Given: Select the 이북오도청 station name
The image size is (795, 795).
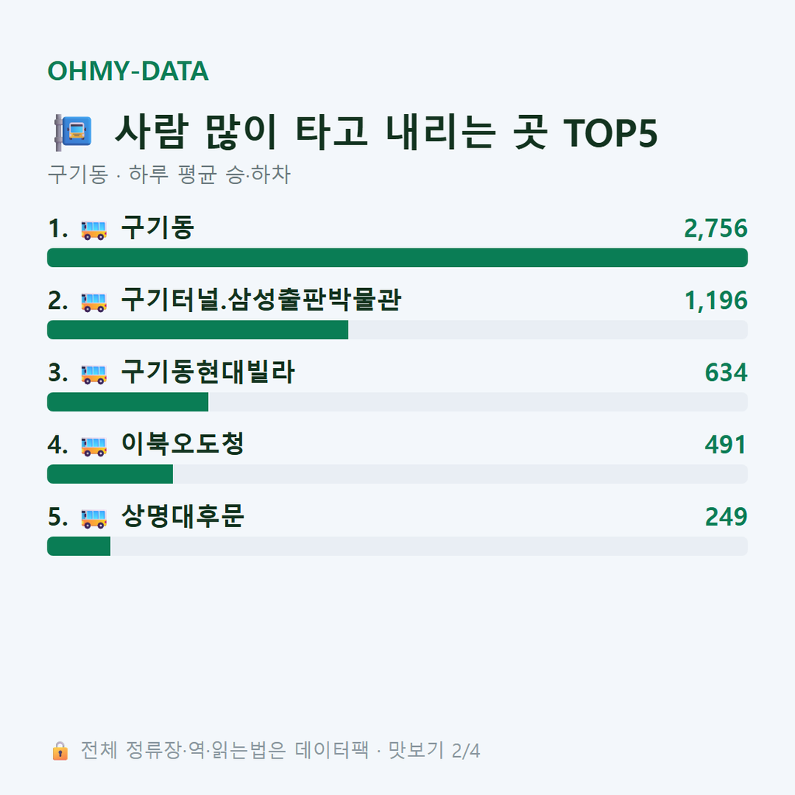Looking at the screenshot, I should click(182, 443).
